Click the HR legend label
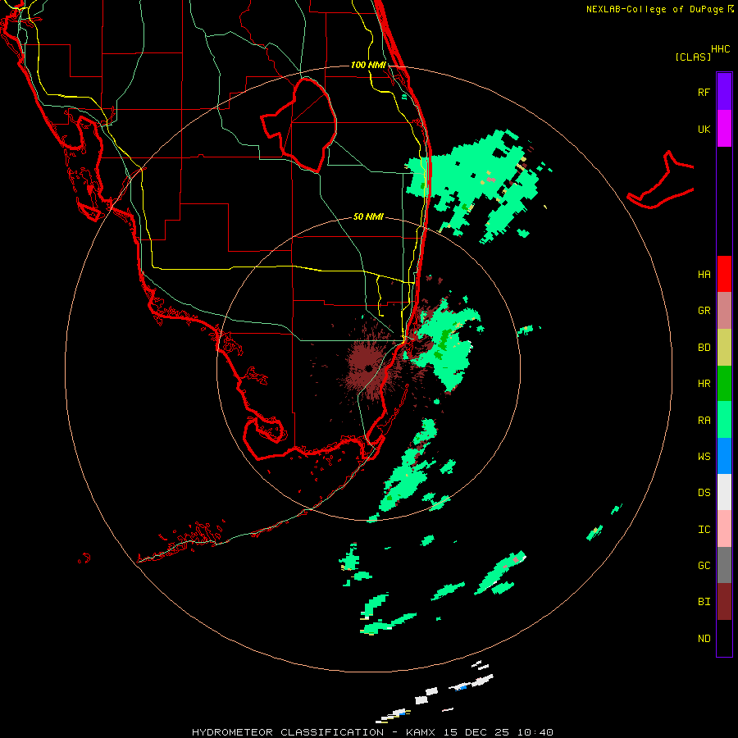 [704, 384]
